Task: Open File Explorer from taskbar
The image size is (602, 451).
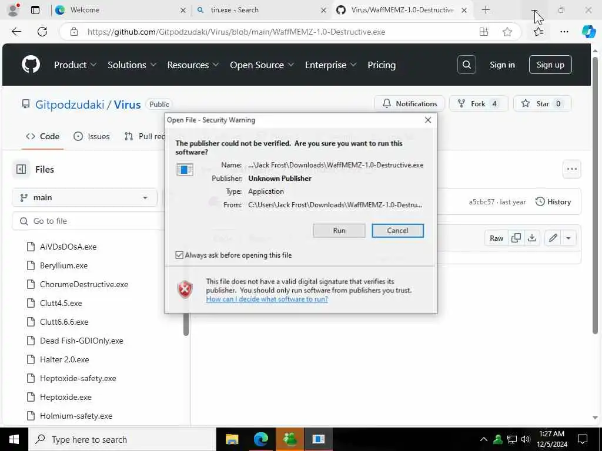Action: point(232,439)
